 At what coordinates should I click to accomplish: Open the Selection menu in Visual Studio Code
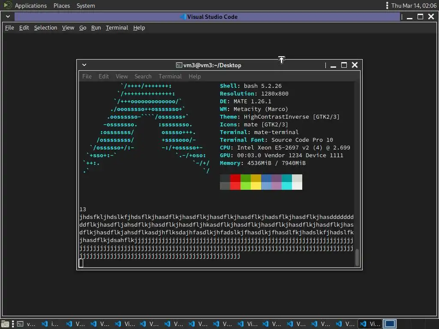point(45,28)
